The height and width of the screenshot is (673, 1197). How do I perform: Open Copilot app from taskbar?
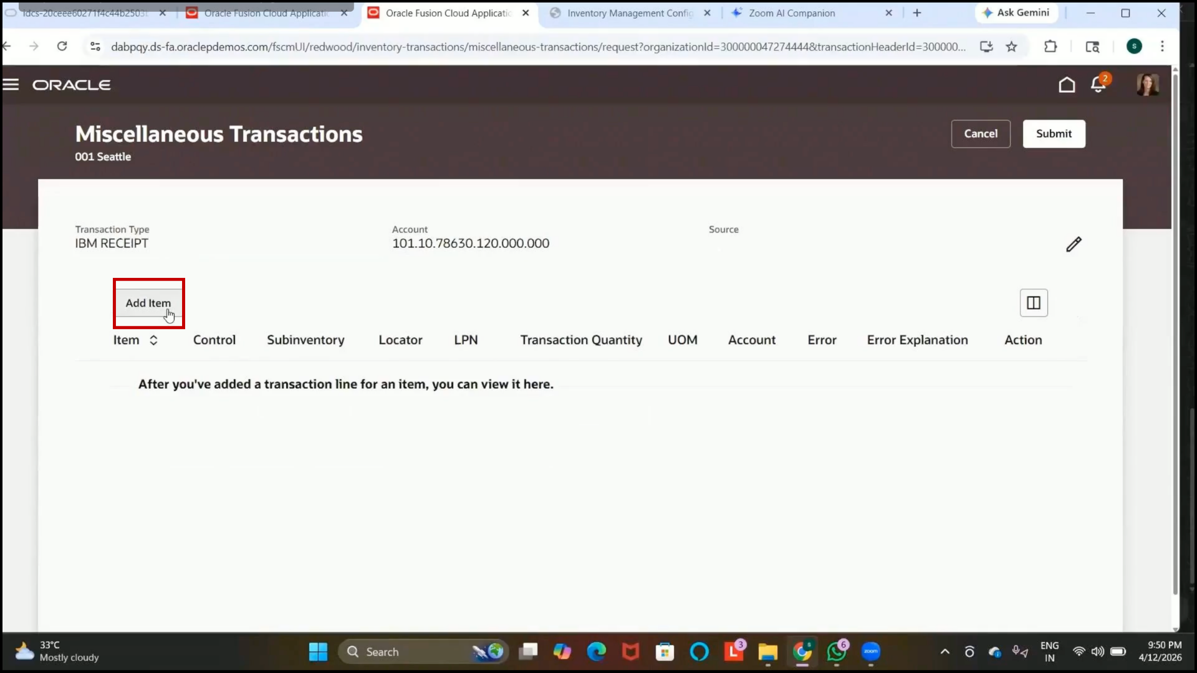[x=562, y=652]
